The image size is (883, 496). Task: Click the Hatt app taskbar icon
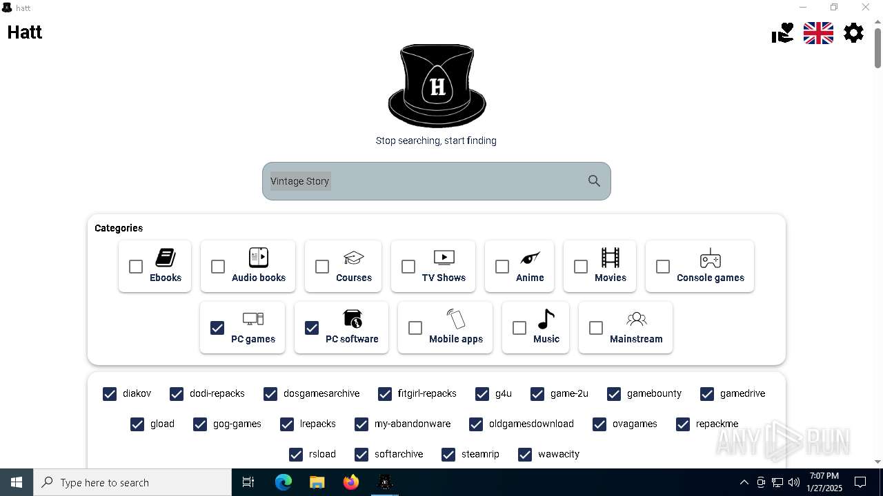click(385, 482)
